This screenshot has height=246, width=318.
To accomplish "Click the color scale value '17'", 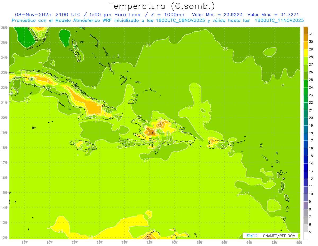I will point(311,140).
